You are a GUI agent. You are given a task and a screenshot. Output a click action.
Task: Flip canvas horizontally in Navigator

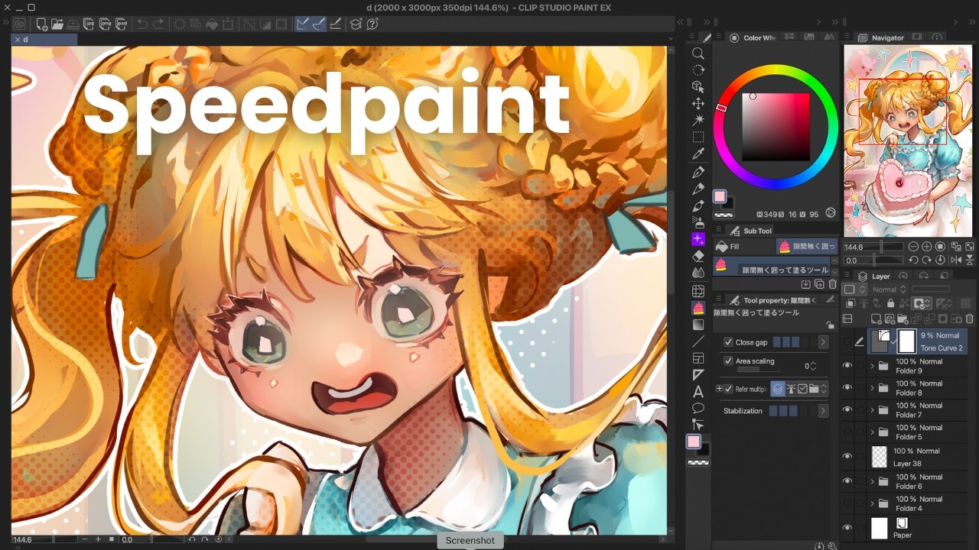(x=956, y=260)
